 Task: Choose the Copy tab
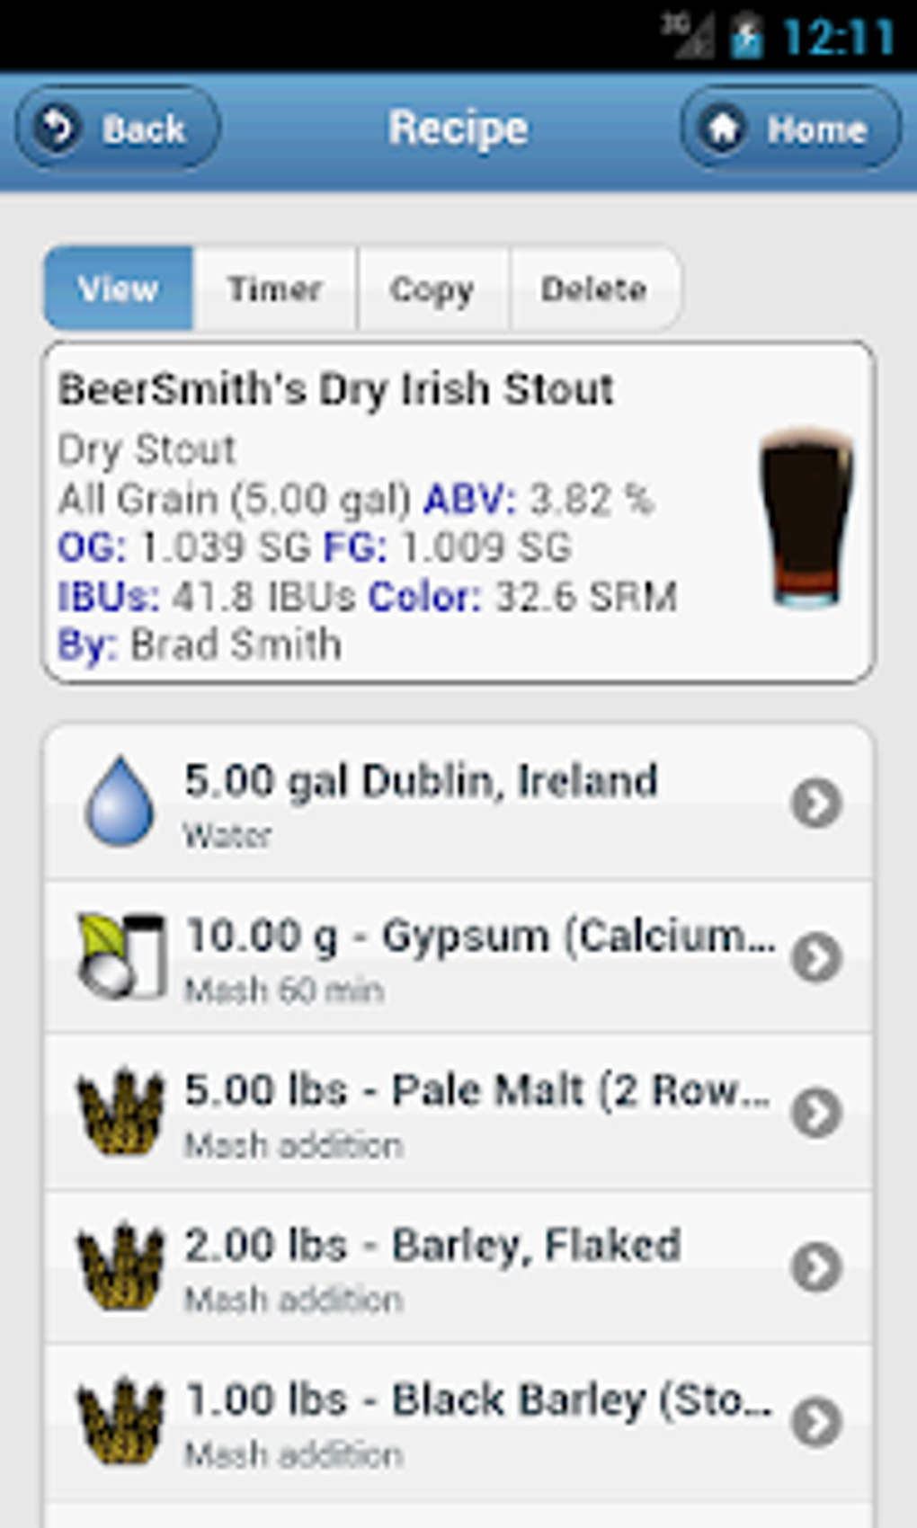point(432,289)
